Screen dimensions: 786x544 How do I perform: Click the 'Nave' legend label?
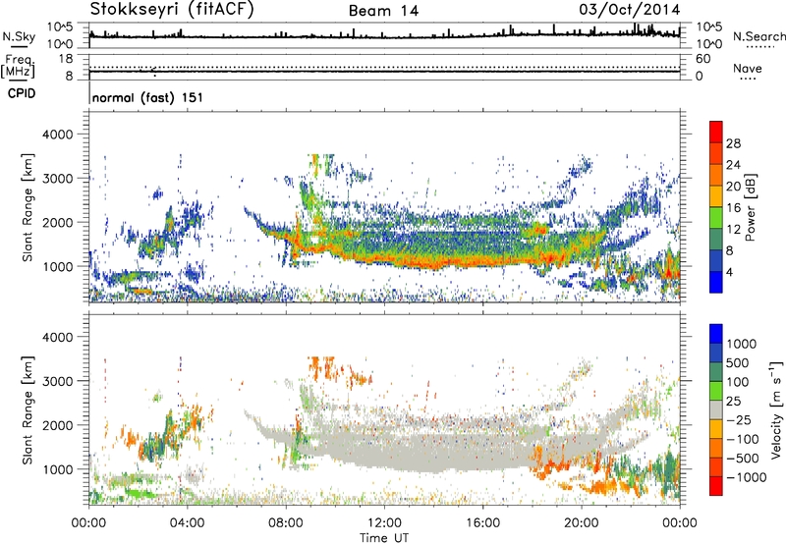tap(748, 68)
